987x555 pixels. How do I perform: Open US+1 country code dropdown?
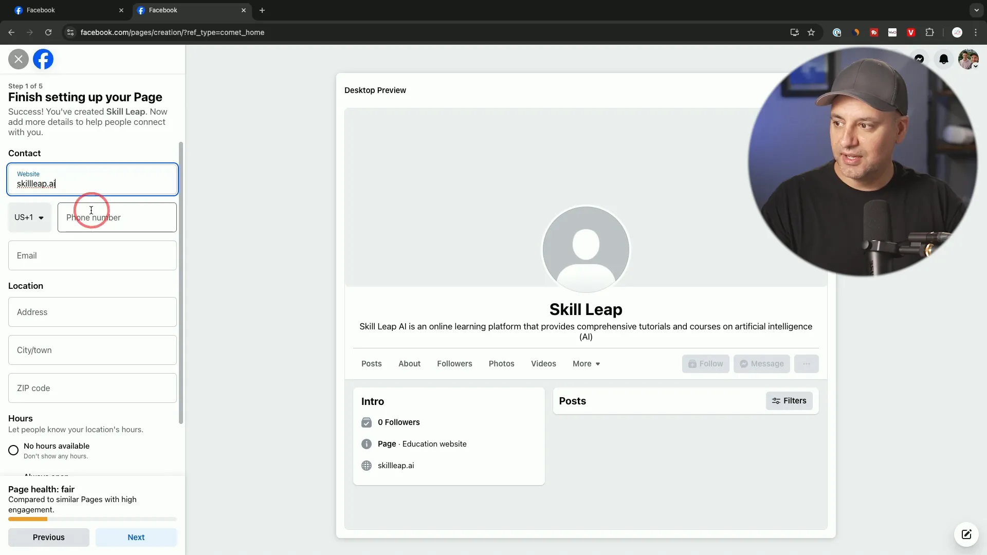pos(29,217)
